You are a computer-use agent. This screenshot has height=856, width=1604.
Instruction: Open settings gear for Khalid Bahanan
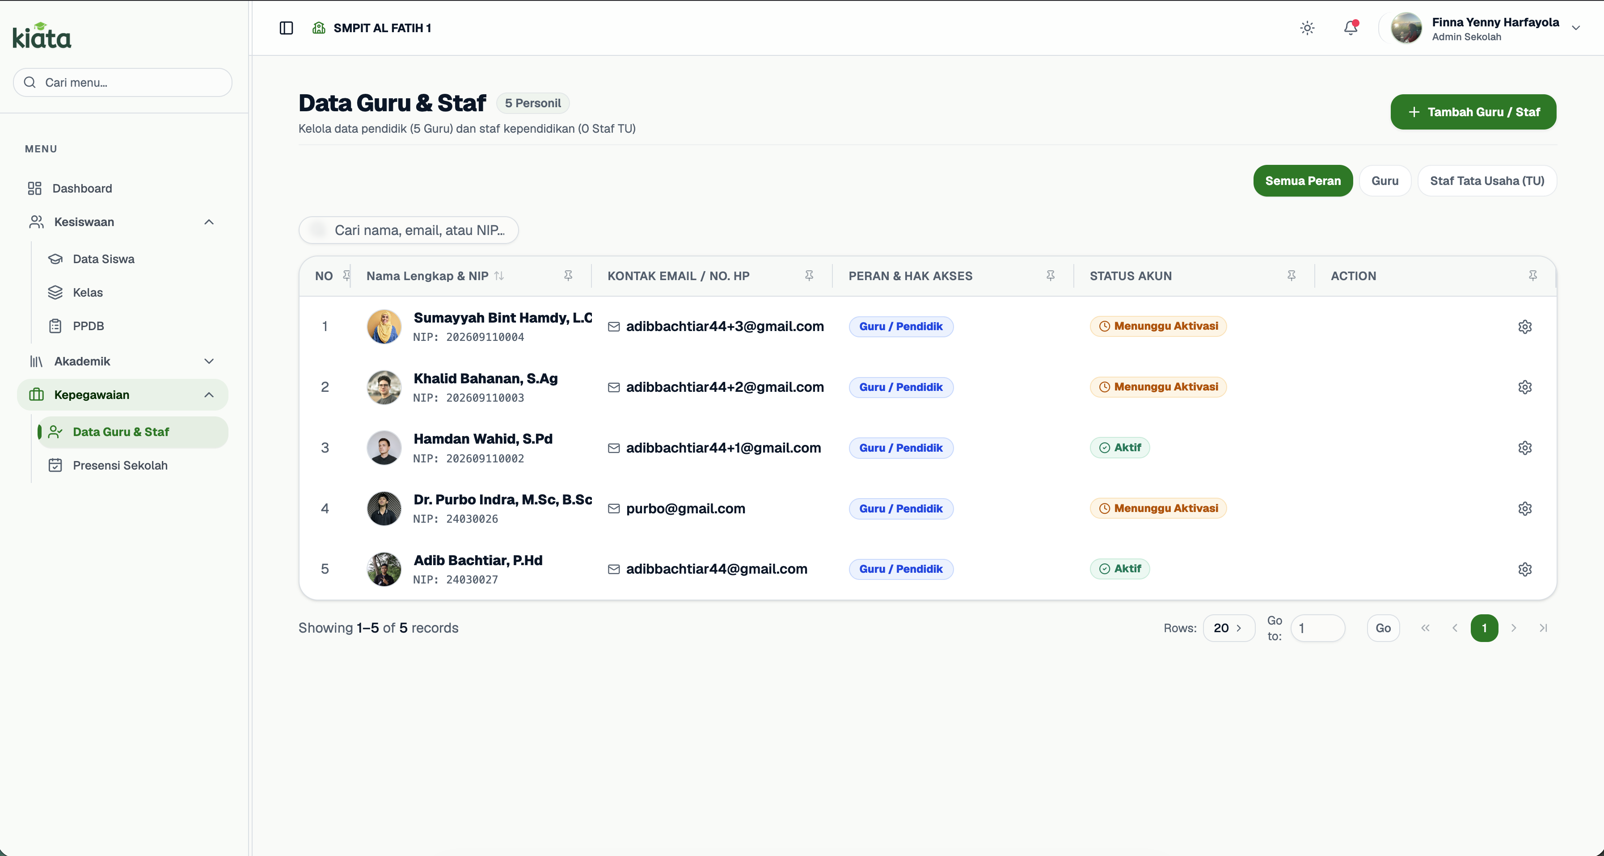[1524, 387]
